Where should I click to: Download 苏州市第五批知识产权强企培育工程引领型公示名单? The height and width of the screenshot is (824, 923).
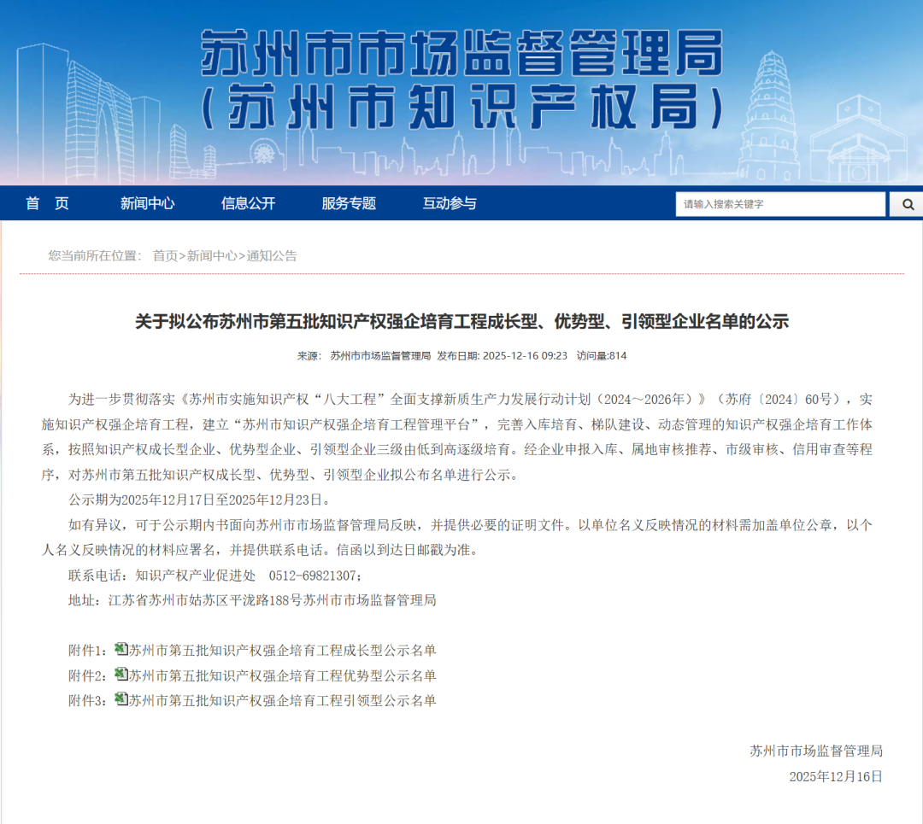point(282,700)
